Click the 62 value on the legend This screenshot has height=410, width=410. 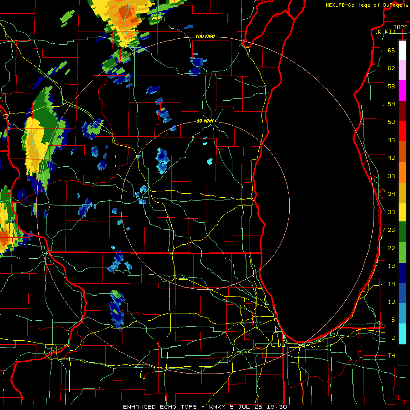(391, 68)
